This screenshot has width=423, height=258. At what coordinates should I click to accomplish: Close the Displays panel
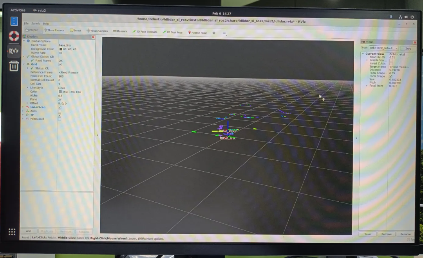tap(93, 37)
